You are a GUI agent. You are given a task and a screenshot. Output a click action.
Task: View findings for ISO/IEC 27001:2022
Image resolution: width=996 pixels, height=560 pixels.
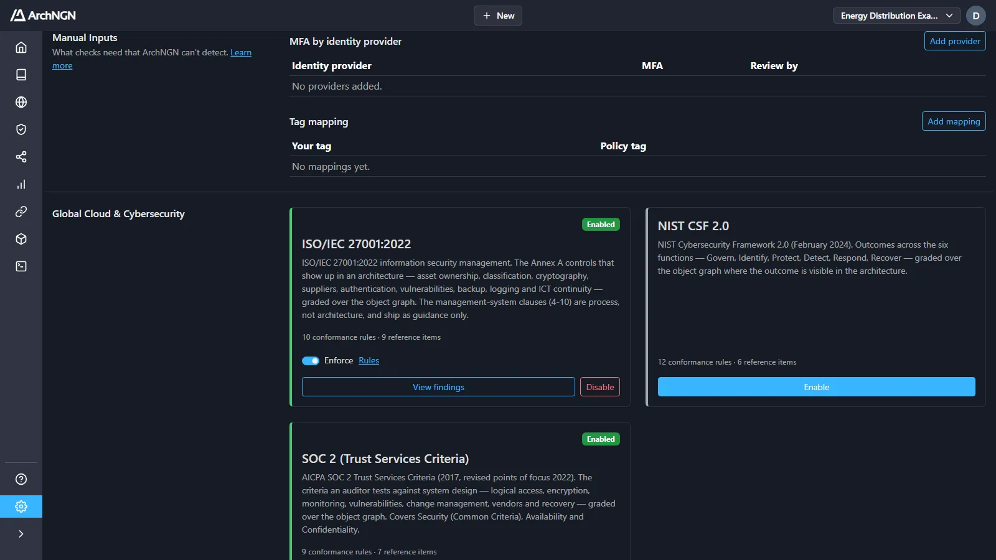click(x=438, y=387)
